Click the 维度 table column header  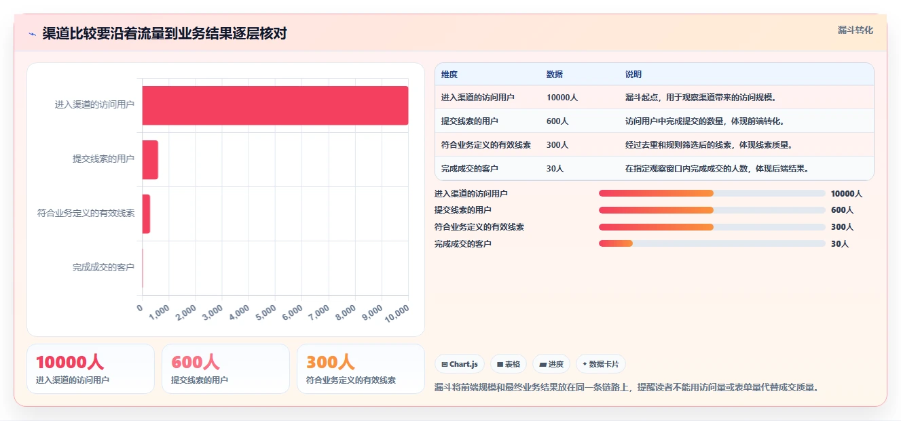(449, 75)
